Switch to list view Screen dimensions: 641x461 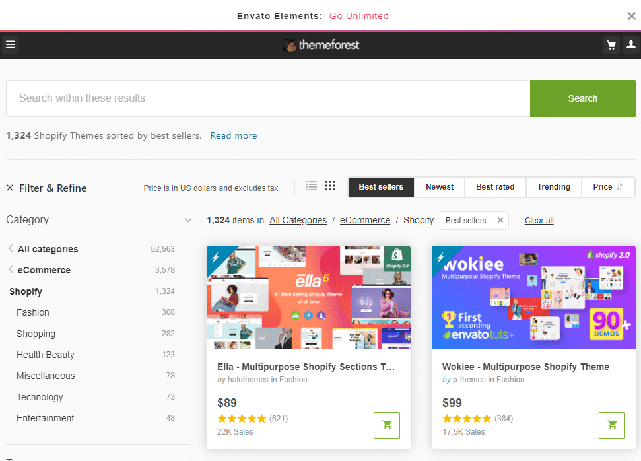(312, 186)
